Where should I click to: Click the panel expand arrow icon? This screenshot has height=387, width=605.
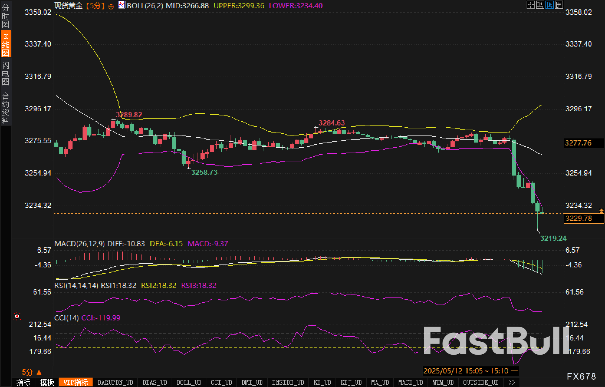(559, 5)
